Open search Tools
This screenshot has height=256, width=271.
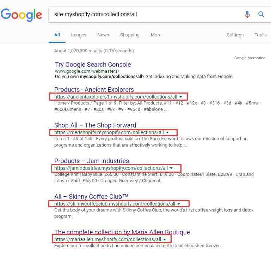260,35
